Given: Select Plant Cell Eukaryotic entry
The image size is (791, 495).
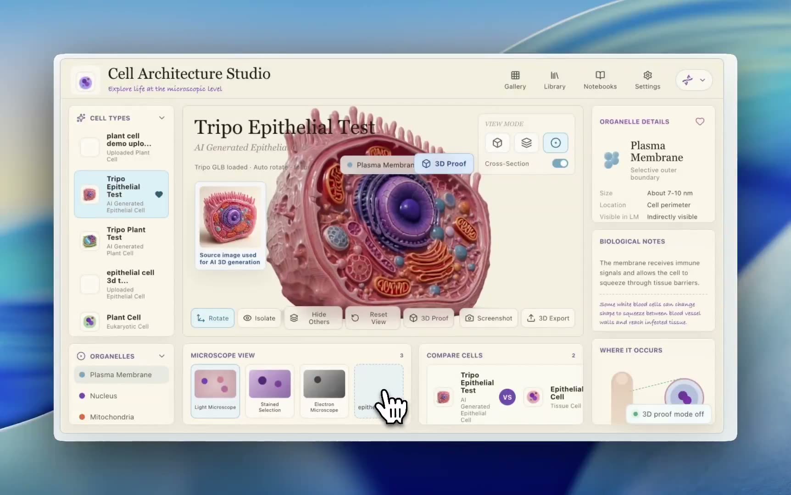Looking at the screenshot, I should coord(121,321).
